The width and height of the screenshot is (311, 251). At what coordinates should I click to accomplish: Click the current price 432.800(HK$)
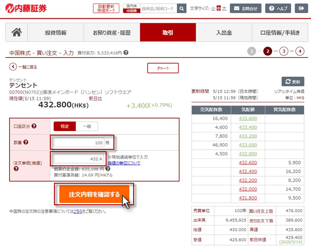click(x=64, y=104)
